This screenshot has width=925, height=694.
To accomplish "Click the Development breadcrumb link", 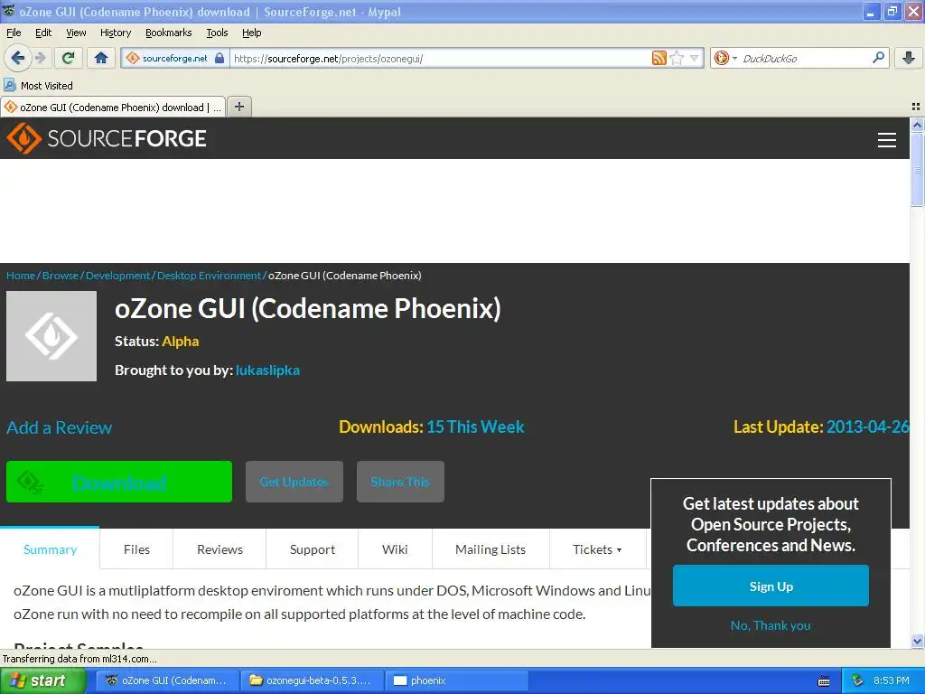I will (118, 276).
